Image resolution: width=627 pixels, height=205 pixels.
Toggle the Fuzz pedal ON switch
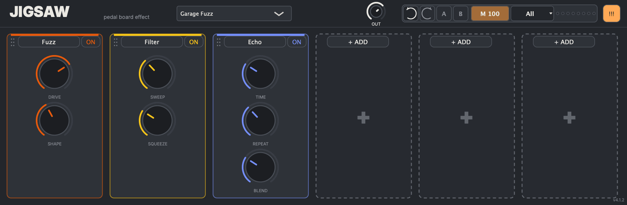pyautogui.click(x=91, y=42)
